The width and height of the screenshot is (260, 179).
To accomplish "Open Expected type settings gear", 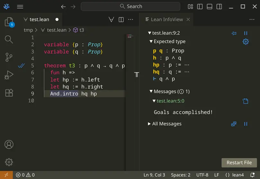I will click(246, 42).
